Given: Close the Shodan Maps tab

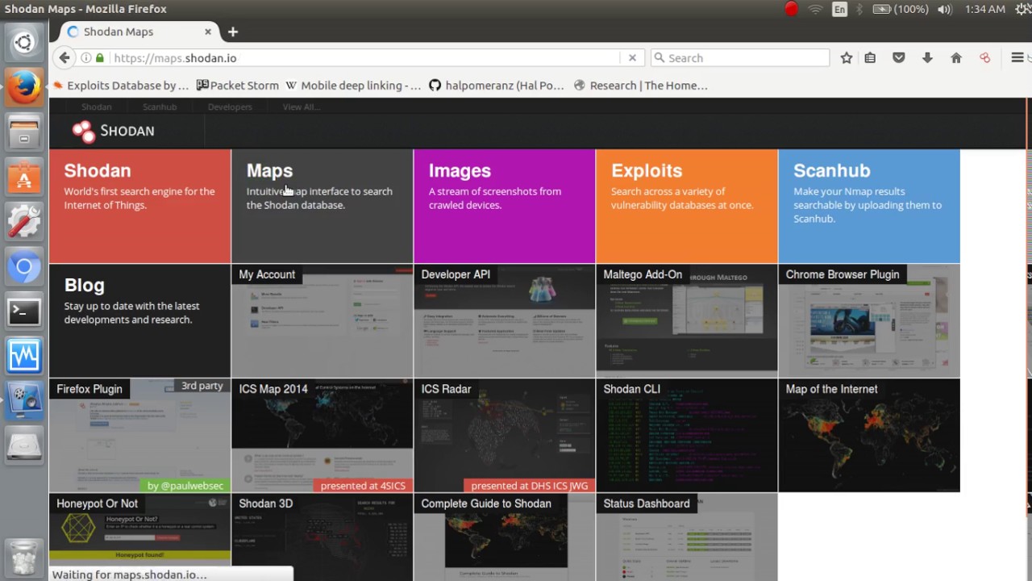Looking at the screenshot, I should 207,32.
